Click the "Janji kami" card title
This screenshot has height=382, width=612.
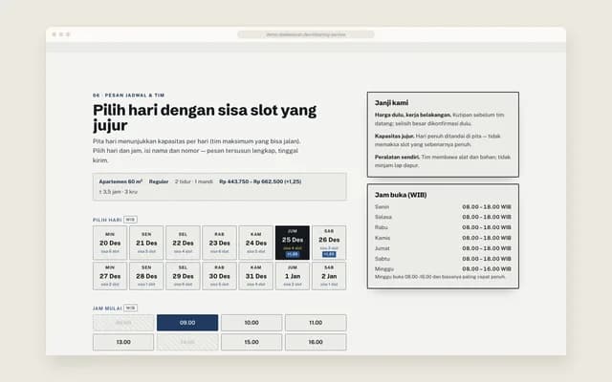coord(391,103)
